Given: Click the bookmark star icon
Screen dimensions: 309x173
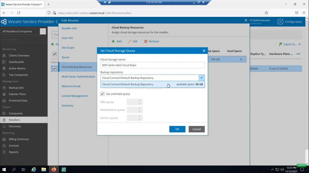Looking at the screenshot, I should (266, 13).
